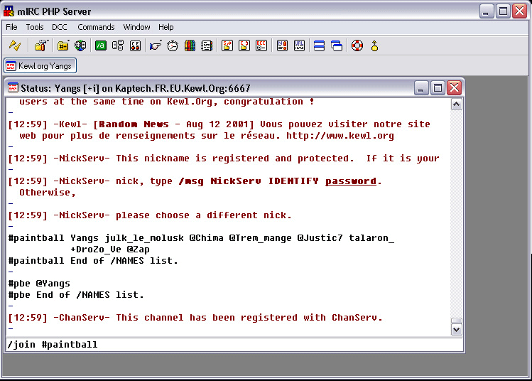The height and width of the screenshot is (381, 532).
Task: Click the http://www.kewl.org link
Action: pos(340,136)
